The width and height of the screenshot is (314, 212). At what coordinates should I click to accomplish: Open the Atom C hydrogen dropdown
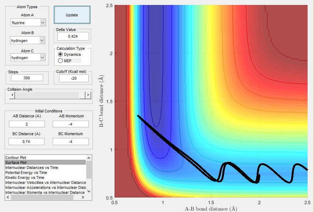(x=28, y=58)
